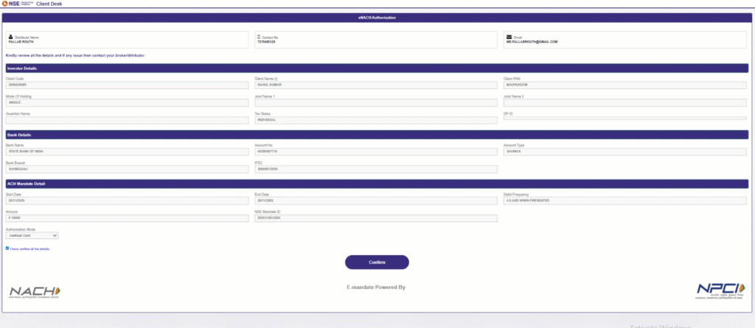Click the Client PAN field
Screen dimensions: 755x328
coord(624,85)
